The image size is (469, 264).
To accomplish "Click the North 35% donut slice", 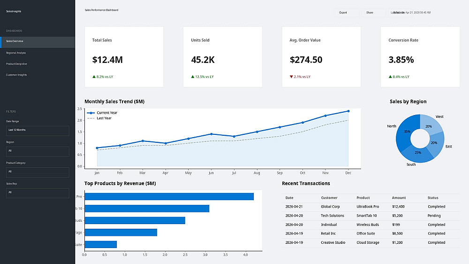I will (404, 132).
